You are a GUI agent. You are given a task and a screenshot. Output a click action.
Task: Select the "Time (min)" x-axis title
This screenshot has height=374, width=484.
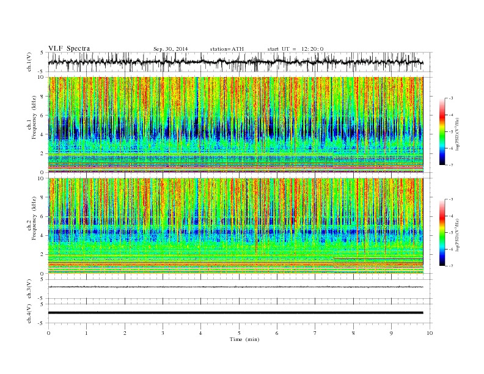point(244,339)
